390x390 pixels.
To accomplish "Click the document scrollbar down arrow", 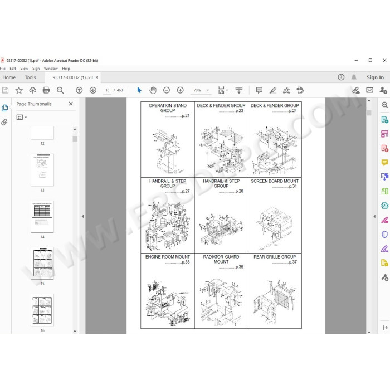I will coord(369,332).
